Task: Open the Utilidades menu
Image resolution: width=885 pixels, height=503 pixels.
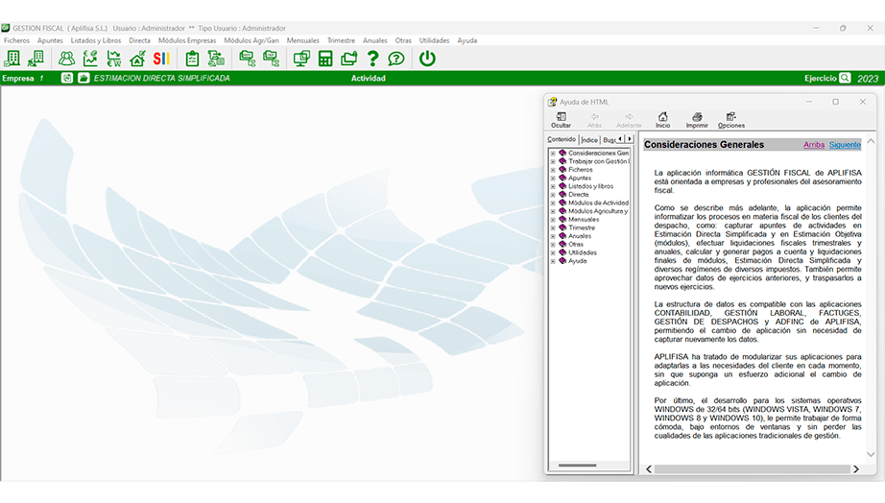Action: coord(434,40)
